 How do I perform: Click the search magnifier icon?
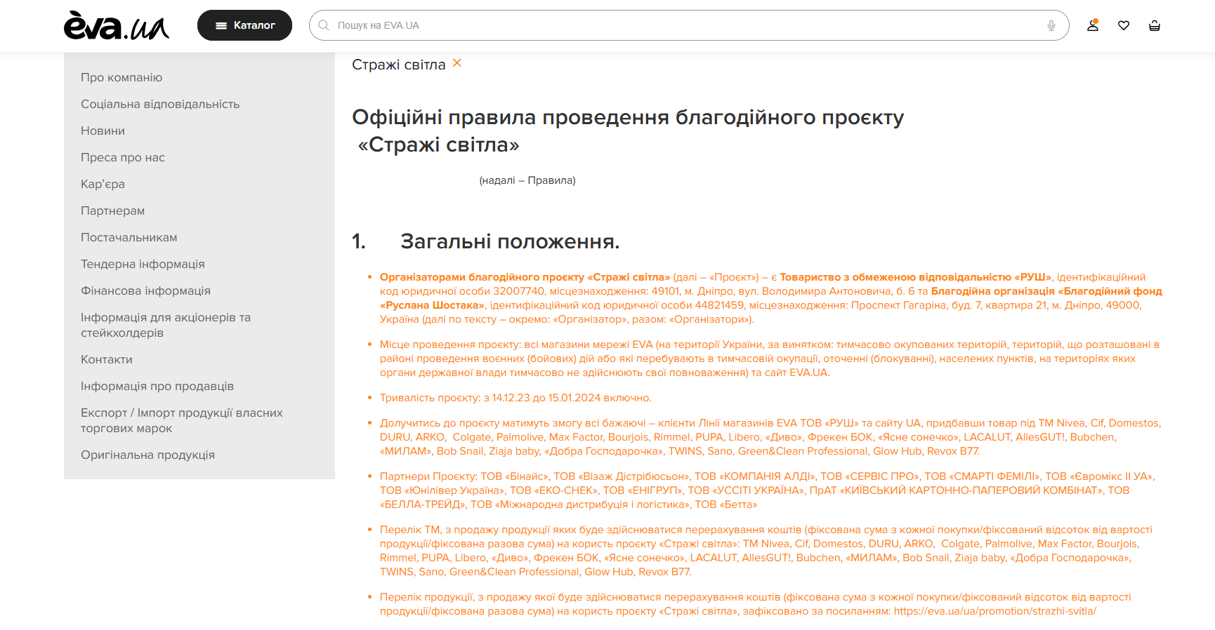[324, 25]
